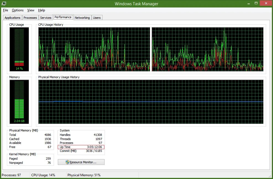Maximize the Task Manager window
Viewport: 273px width, 179px height.
coord(256,3)
